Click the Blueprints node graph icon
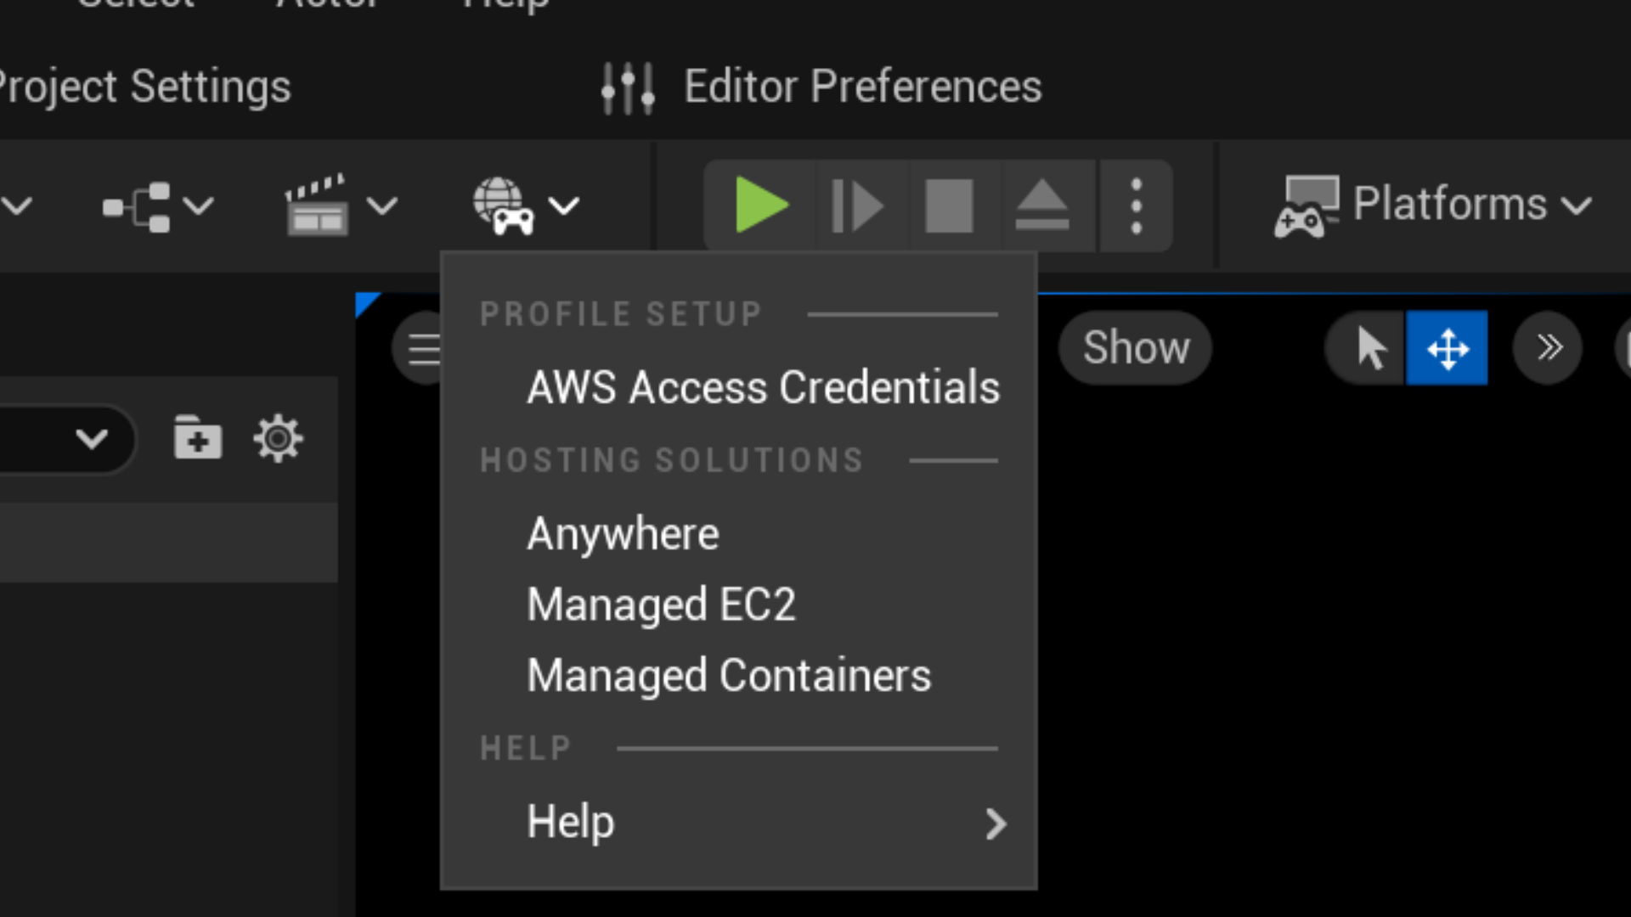 click(137, 206)
